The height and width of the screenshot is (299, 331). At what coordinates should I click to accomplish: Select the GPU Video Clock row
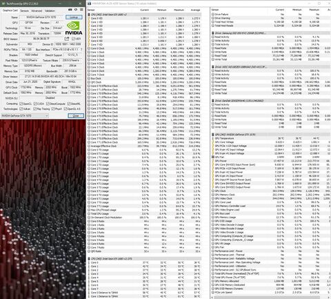click(x=271, y=198)
